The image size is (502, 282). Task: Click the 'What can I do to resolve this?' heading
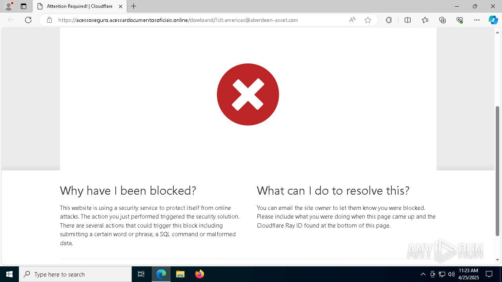point(333,191)
